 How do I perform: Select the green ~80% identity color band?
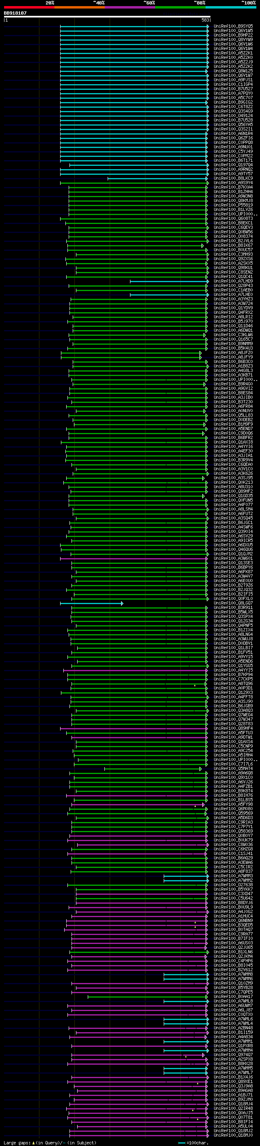(180, 7)
